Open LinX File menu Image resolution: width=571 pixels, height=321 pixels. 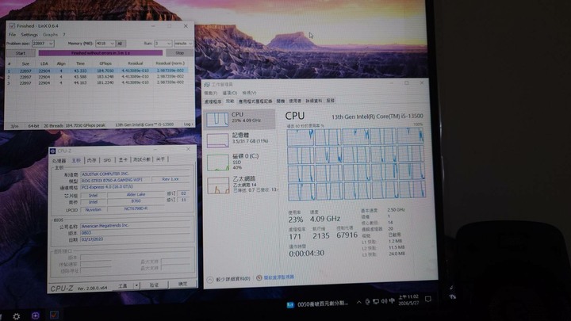tap(12, 35)
